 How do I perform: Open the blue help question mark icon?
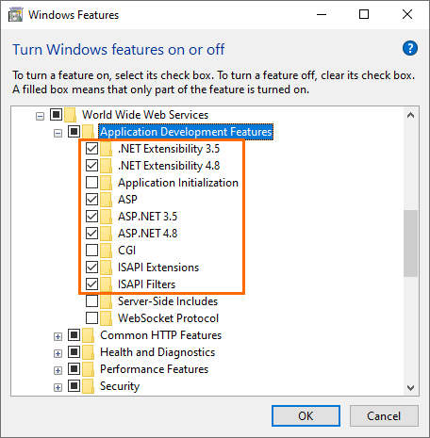(410, 48)
